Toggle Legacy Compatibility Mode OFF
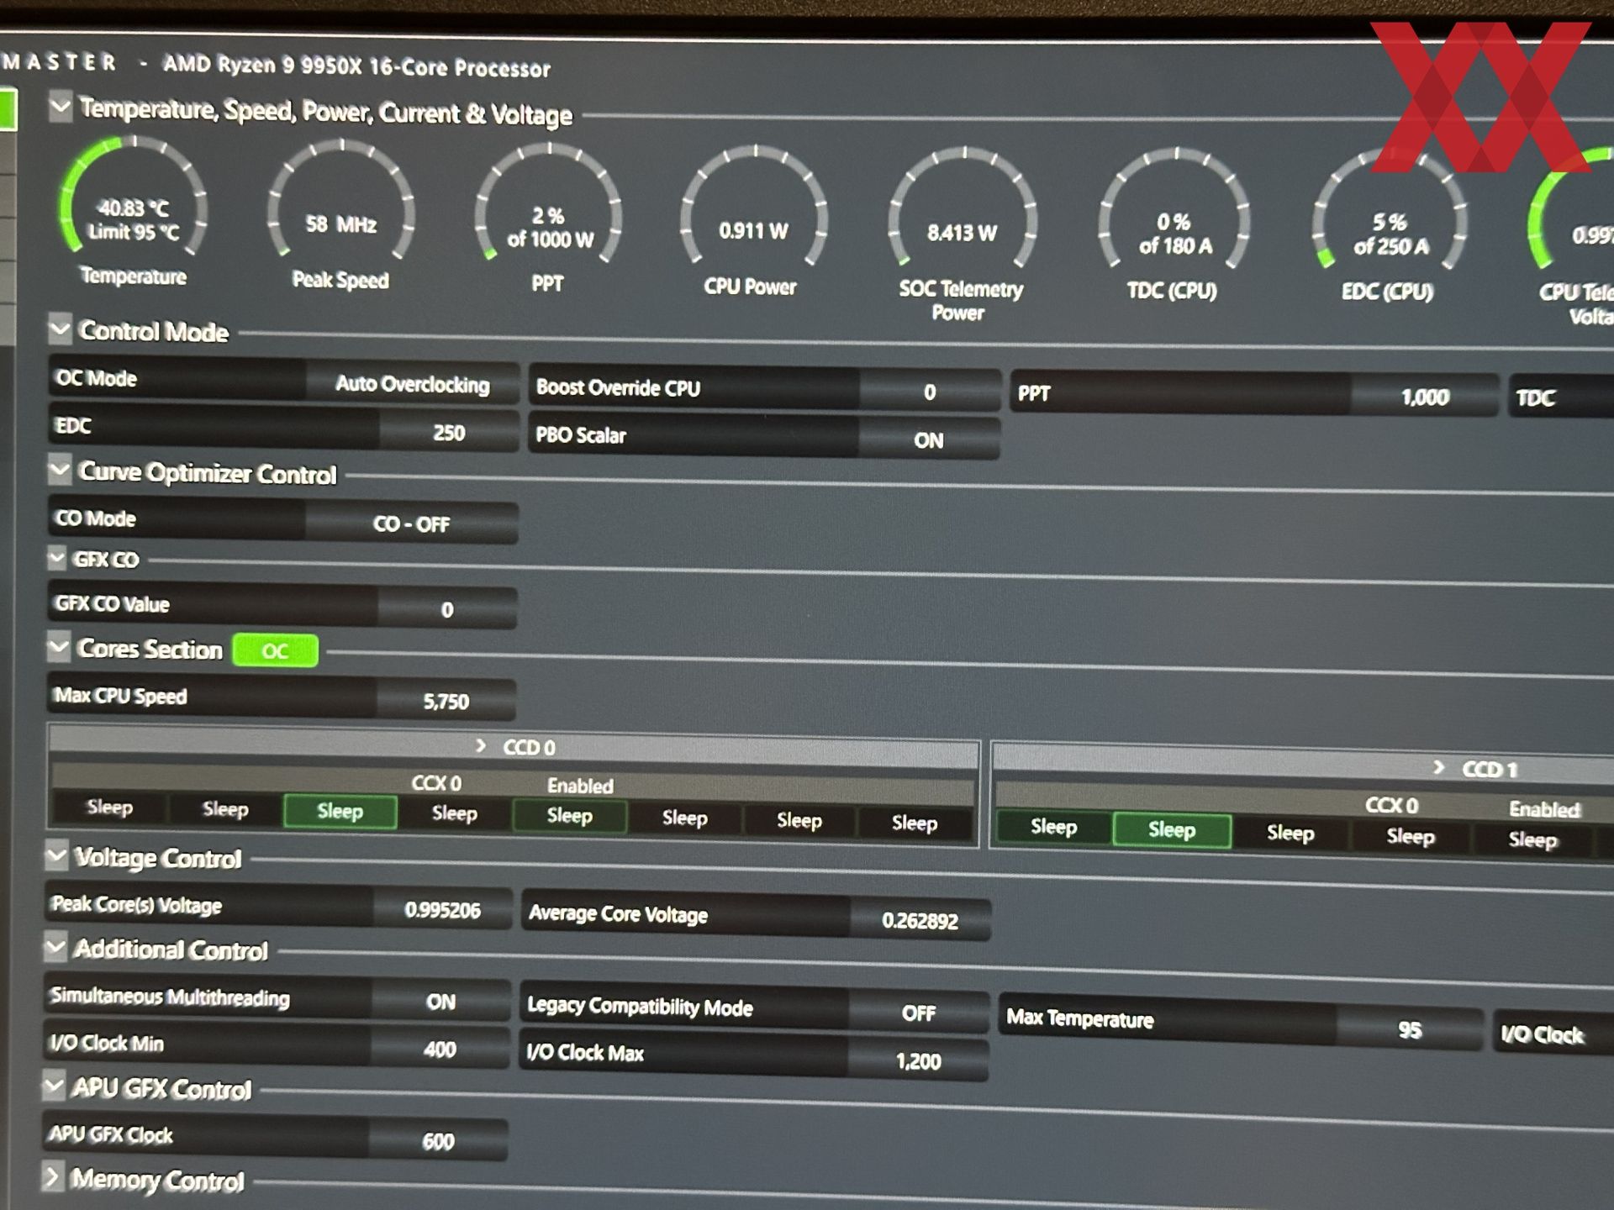Image resolution: width=1614 pixels, height=1210 pixels. coord(918,1013)
